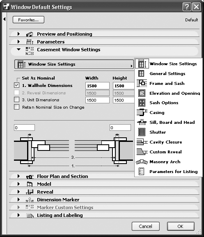The height and width of the screenshot is (237, 204).
Task: Select Parameters for Listing menu entry
Action: tap(174, 171)
